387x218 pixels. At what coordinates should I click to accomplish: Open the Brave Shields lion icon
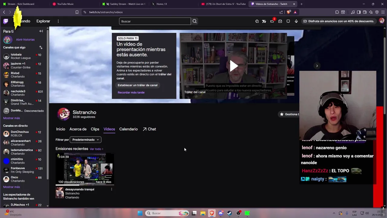[289, 12]
